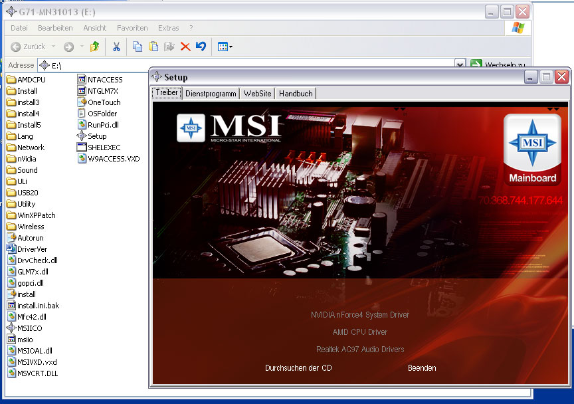Click the MSI Mainboard badge
Image resolution: width=574 pixels, height=404 pixels.
(532, 150)
